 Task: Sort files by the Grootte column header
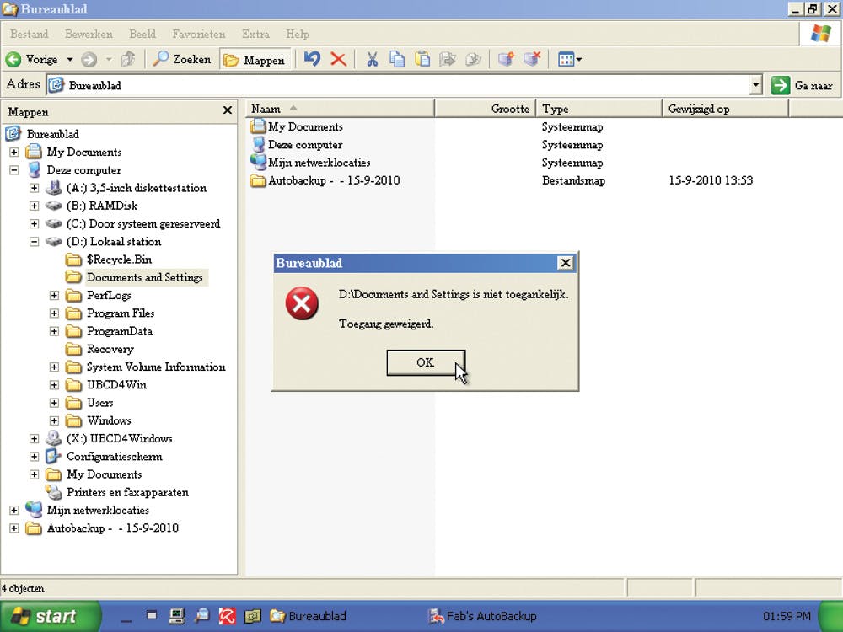tap(486, 109)
